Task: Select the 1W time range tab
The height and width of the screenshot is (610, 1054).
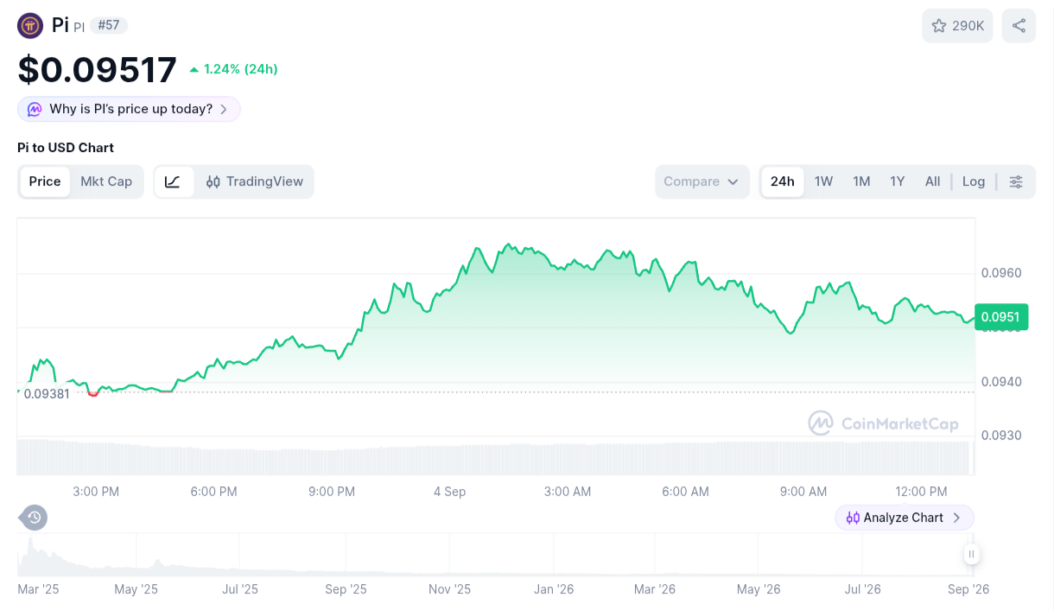Action: (x=823, y=181)
